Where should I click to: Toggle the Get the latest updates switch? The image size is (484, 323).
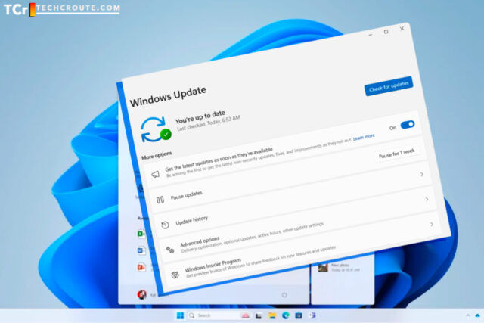coord(408,125)
